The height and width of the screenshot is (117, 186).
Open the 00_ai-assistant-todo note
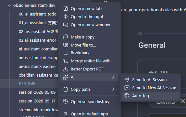click(37, 14)
